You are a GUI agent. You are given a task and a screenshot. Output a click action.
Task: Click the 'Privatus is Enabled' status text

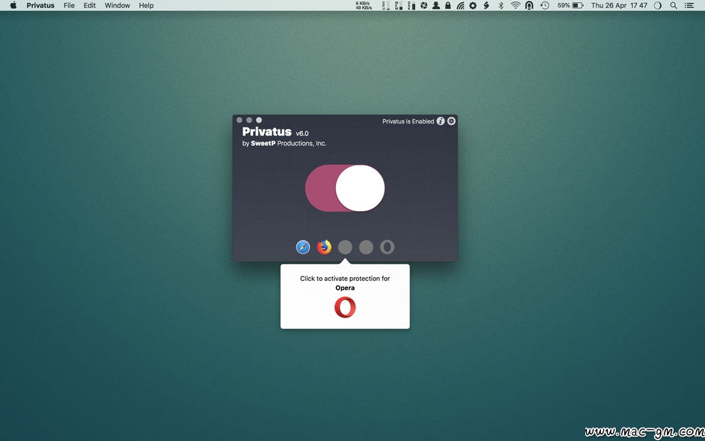pyautogui.click(x=408, y=121)
